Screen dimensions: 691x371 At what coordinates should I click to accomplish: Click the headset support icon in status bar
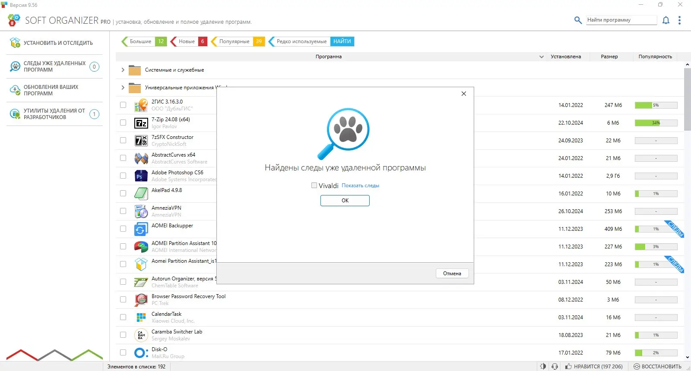pos(555,366)
